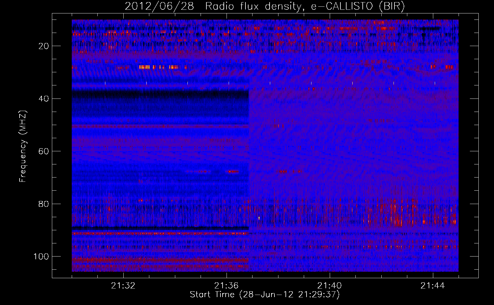Viewport: 494px width, 305px height.
Task: Click the small white spot near 85 MHz after 21:37
Action: click(259, 218)
